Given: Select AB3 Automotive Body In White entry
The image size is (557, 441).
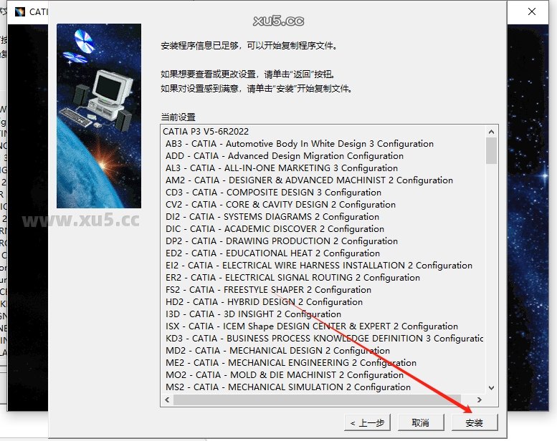Looking at the screenshot, I should pyautogui.click(x=299, y=143).
